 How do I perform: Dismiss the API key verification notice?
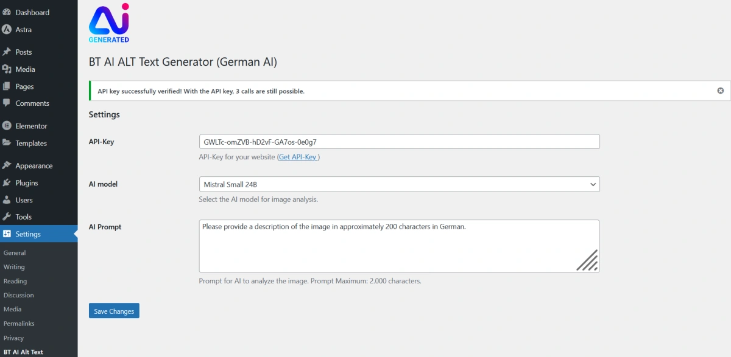coord(720,90)
